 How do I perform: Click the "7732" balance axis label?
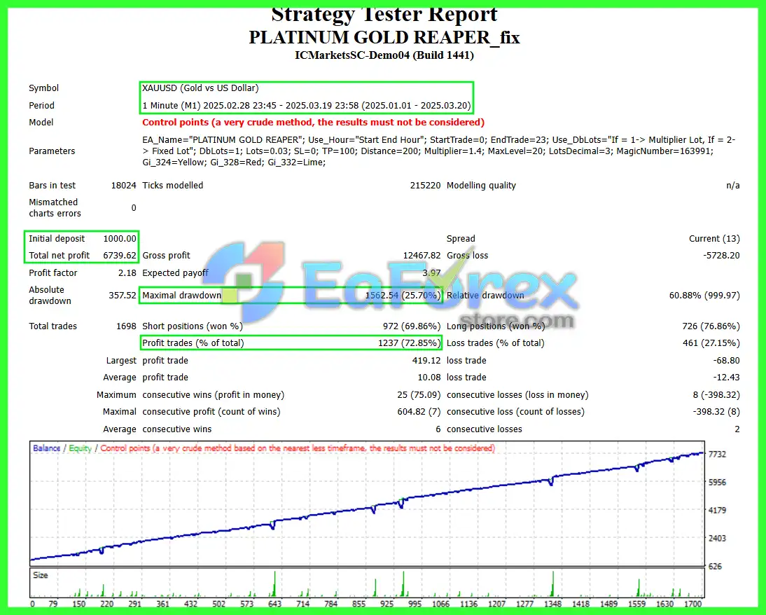pos(717,454)
